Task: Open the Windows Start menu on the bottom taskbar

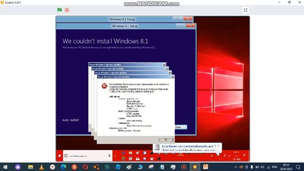Action: [5, 167]
